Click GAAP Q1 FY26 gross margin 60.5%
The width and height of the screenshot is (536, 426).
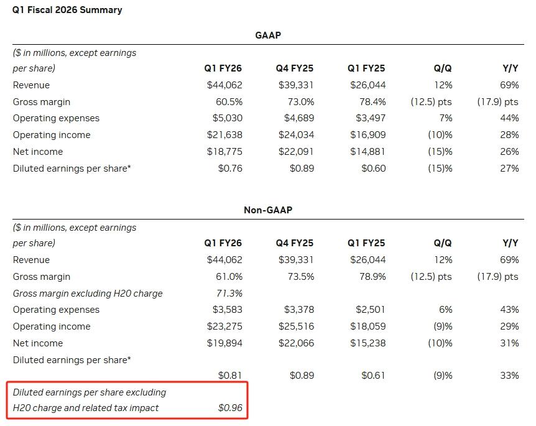(x=228, y=102)
